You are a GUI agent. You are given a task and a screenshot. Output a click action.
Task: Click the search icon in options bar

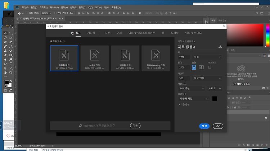[x=257, y=13]
